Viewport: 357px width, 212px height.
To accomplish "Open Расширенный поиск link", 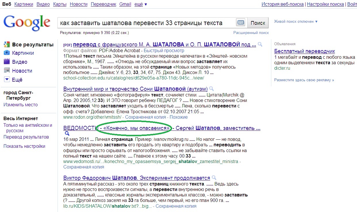I will pos(251,33).
